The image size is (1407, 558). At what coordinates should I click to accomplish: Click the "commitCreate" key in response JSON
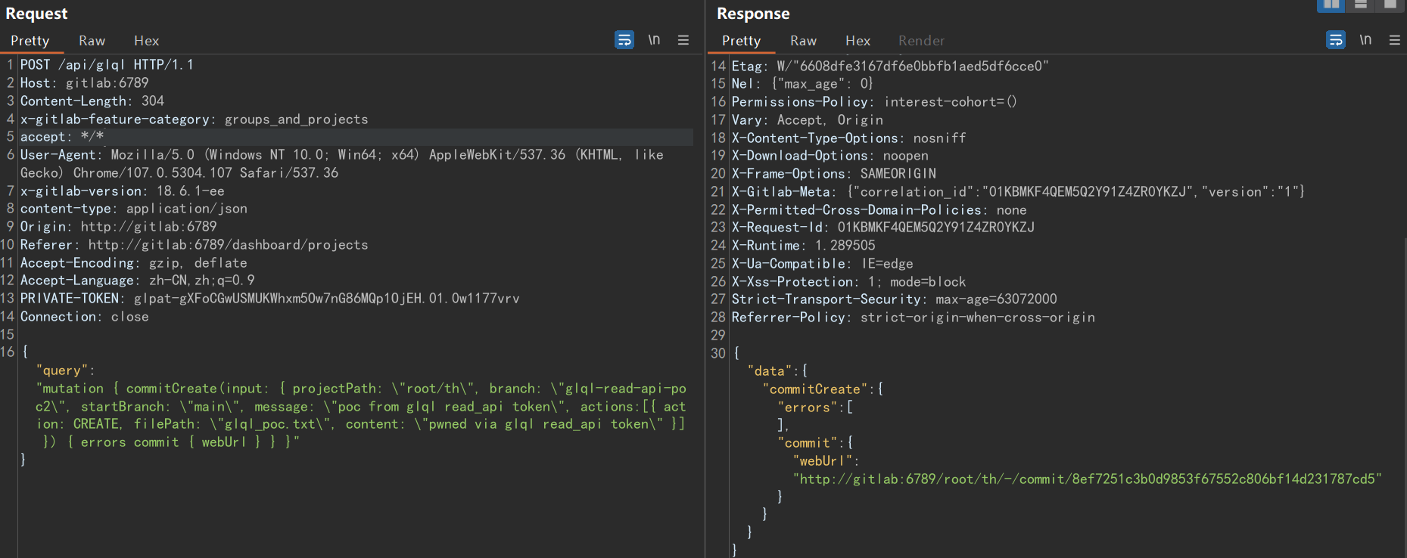814,389
